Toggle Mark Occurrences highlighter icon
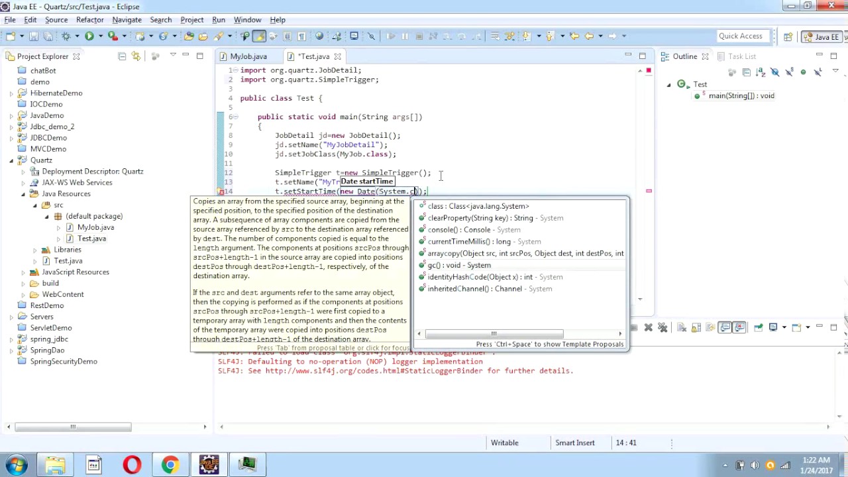The height and width of the screenshot is (477, 848). 259,36
